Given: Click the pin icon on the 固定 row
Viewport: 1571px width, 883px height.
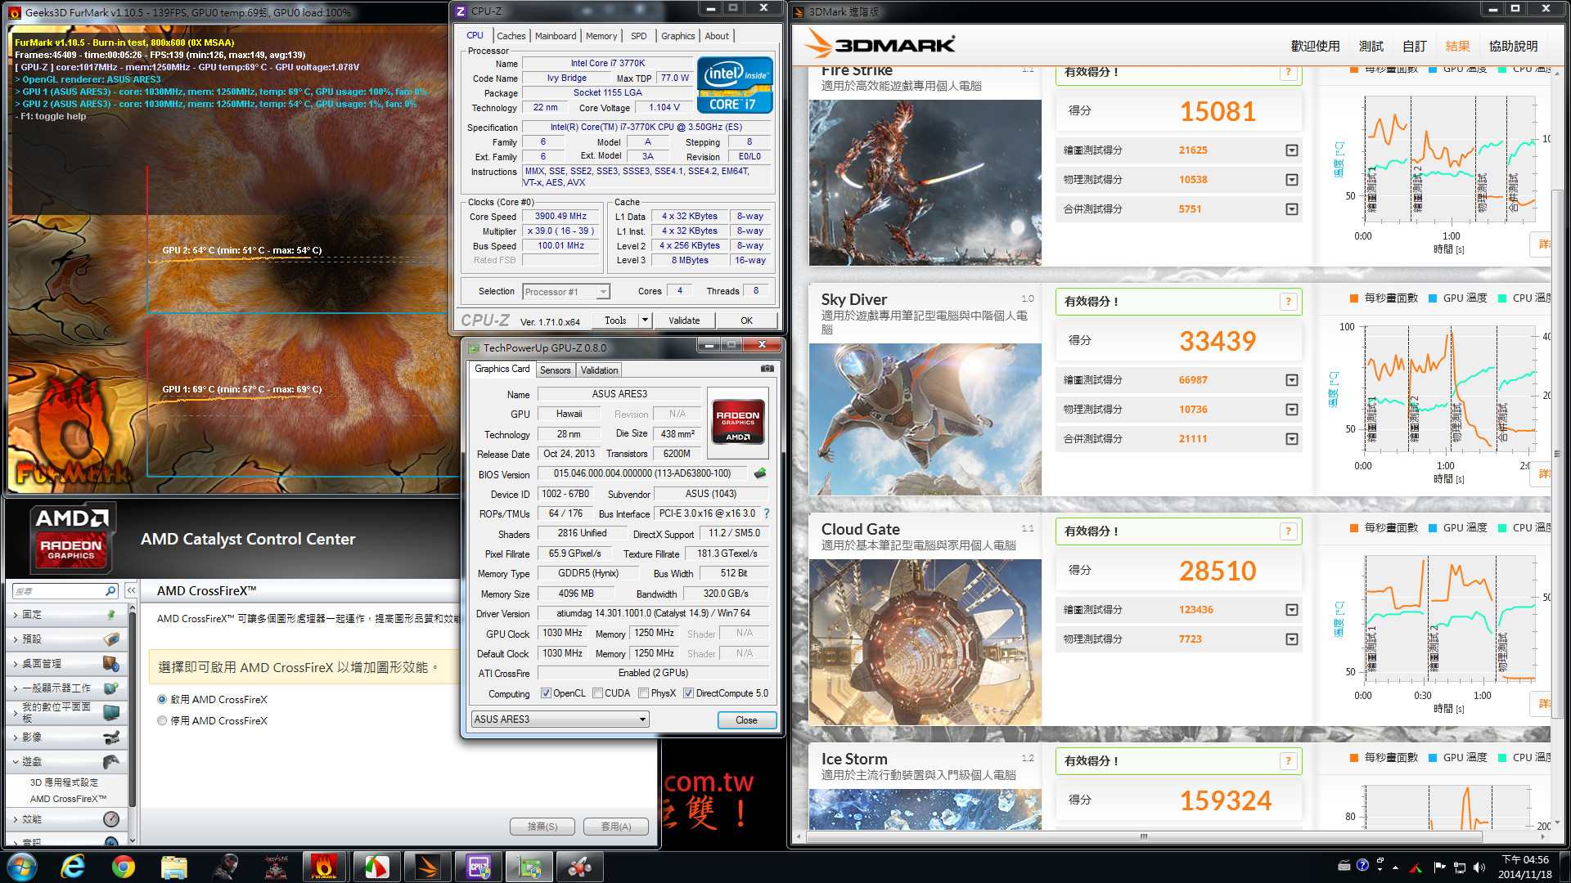Looking at the screenshot, I should 111,615.
